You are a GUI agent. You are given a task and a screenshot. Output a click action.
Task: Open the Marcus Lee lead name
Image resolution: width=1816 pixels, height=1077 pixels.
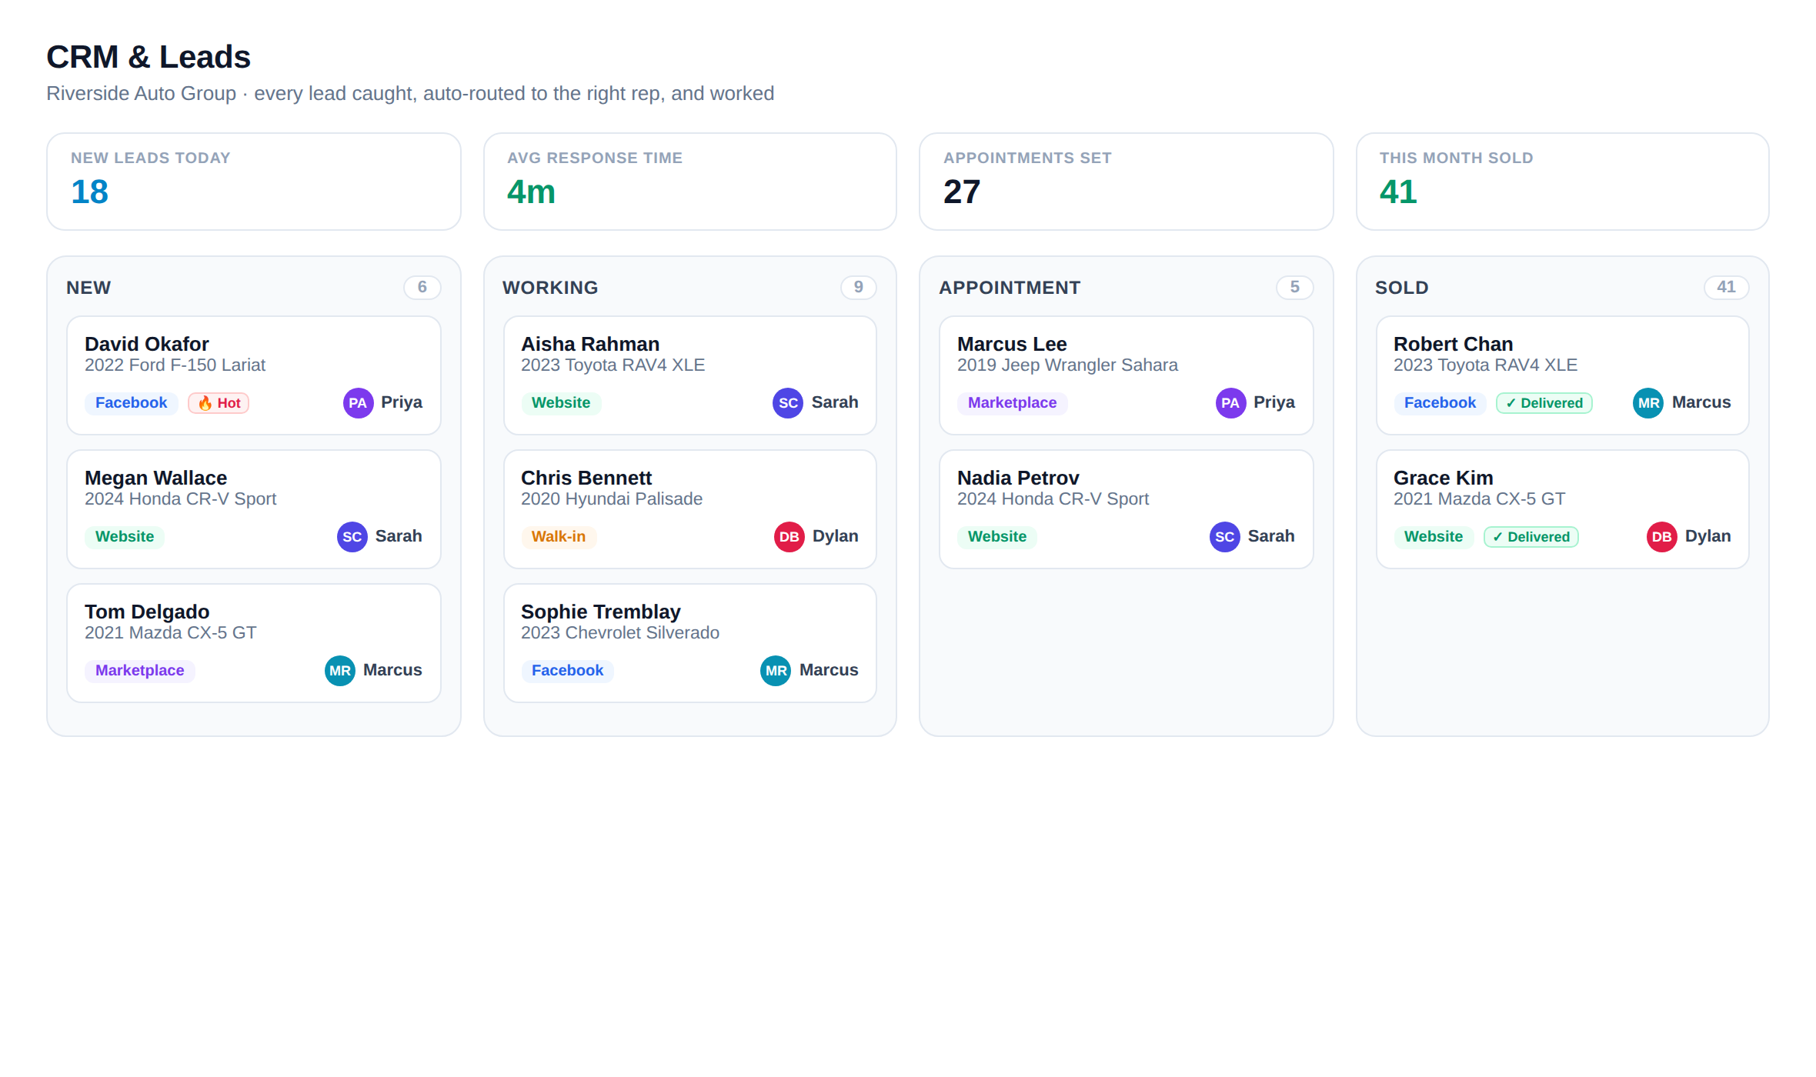(x=1012, y=344)
